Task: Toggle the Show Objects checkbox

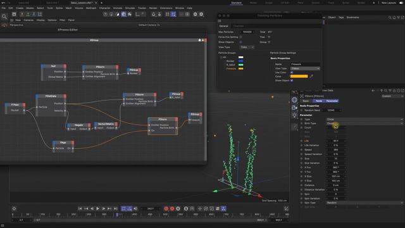Action: coord(240,42)
